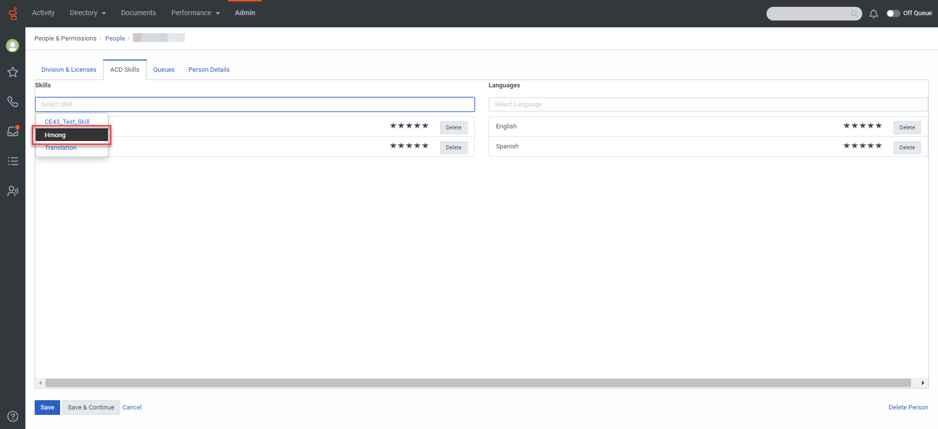Open the Calls phone icon
938x429 pixels.
pyautogui.click(x=13, y=102)
